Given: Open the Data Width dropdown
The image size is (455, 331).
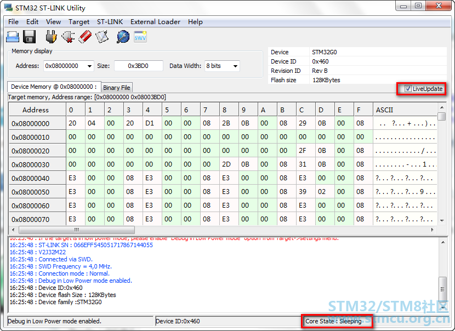Looking at the screenshot, I should 235,66.
